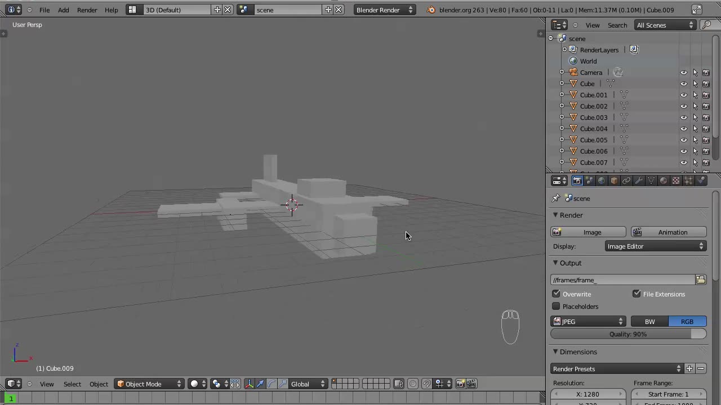721x405 pixels.
Task: Open Display Image Editor dropdown
Action: (656, 246)
